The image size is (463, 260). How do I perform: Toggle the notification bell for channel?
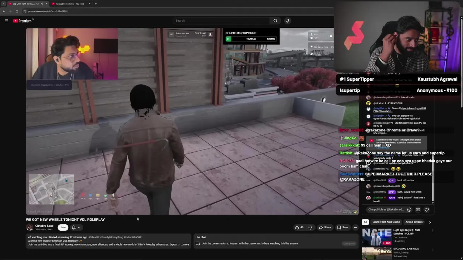(74, 227)
